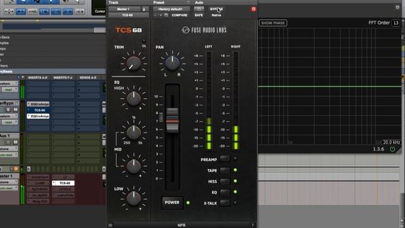405x228 pixels.
Task: Open the plugin bottom-left menu icon
Action: pyautogui.click(x=110, y=225)
